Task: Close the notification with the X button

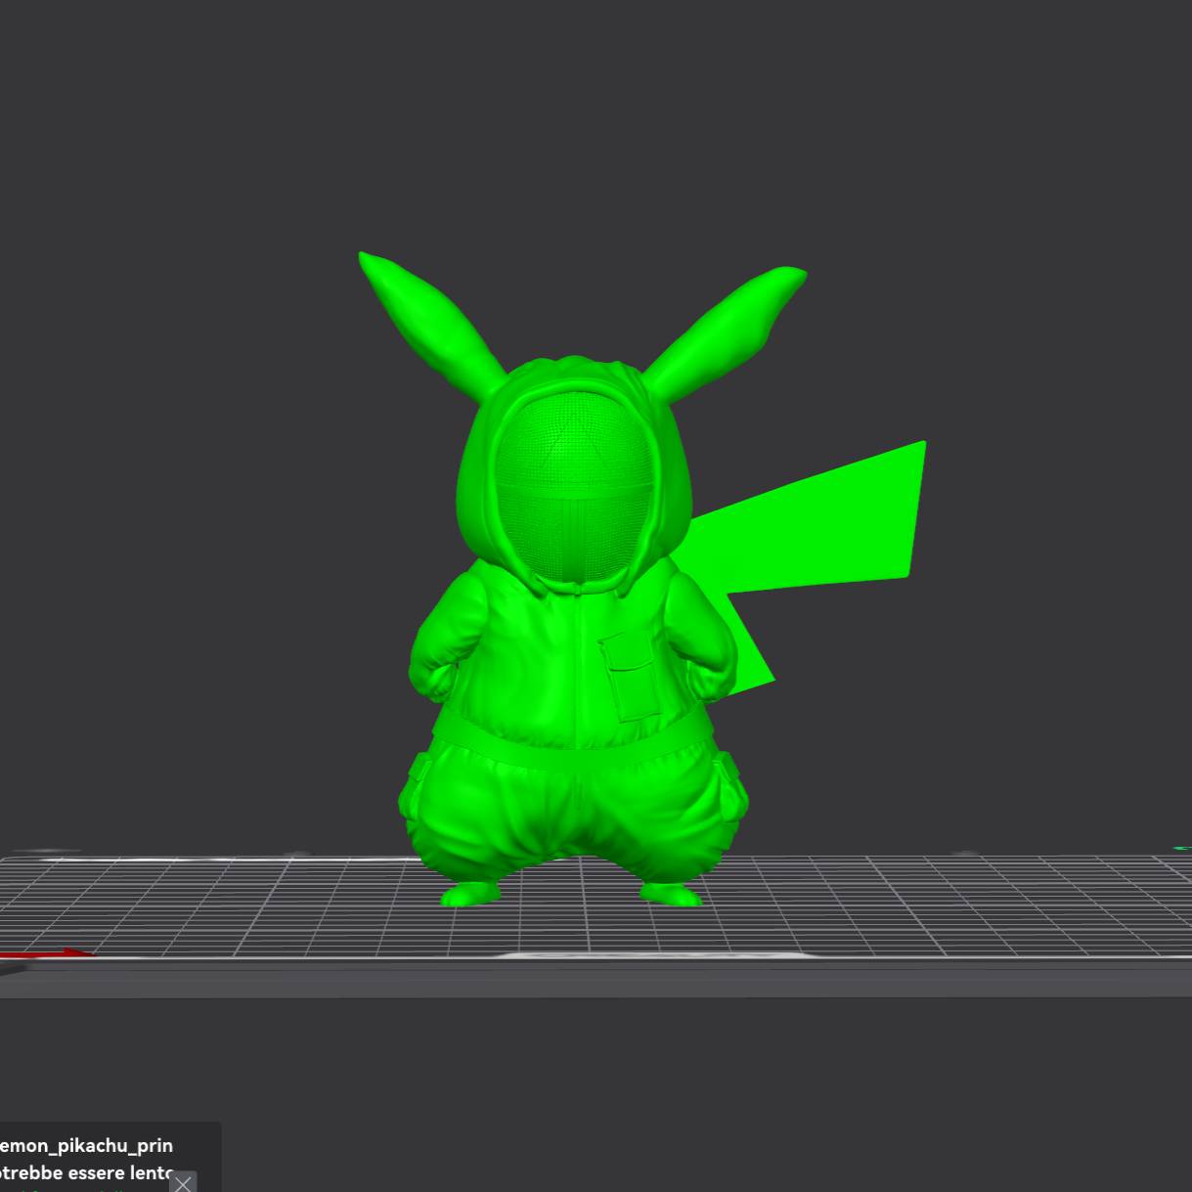Action: click(x=183, y=1182)
